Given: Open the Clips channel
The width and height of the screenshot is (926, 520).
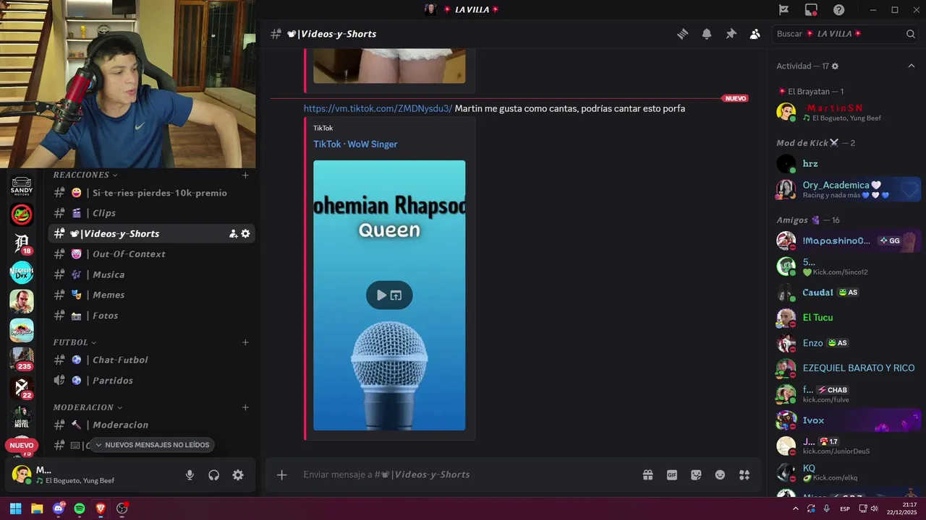Looking at the screenshot, I should [151, 213].
